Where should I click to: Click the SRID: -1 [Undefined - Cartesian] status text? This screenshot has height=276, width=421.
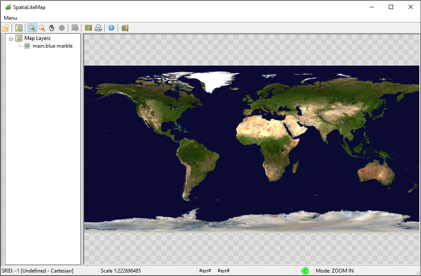pos(38,271)
